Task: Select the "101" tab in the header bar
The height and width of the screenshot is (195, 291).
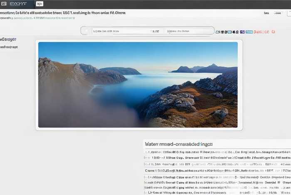Action: 39,4
